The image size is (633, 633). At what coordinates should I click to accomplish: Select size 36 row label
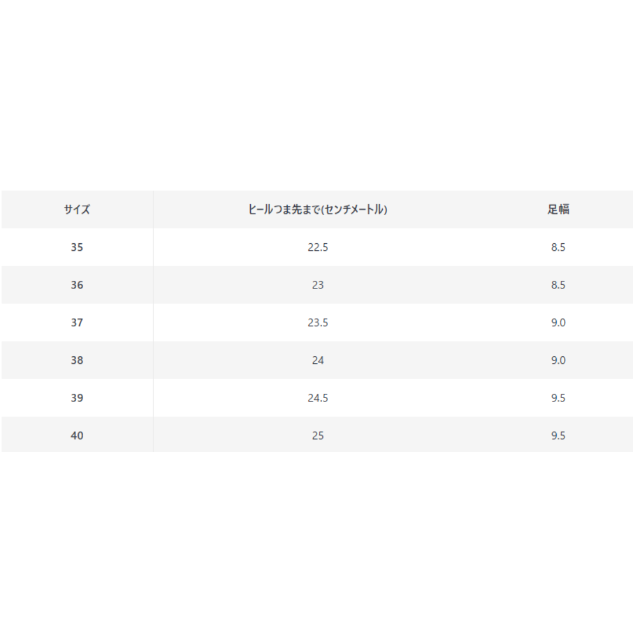point(77,285)
